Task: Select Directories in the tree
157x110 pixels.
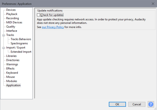Action: pyautogui.click(x=13, y=60)
